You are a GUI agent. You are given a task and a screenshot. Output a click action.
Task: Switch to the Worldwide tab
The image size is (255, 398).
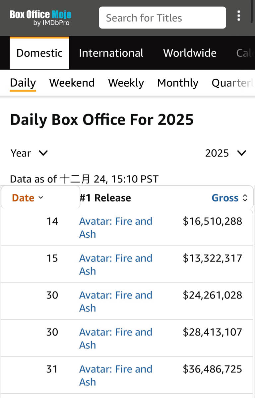pos(190,53)
